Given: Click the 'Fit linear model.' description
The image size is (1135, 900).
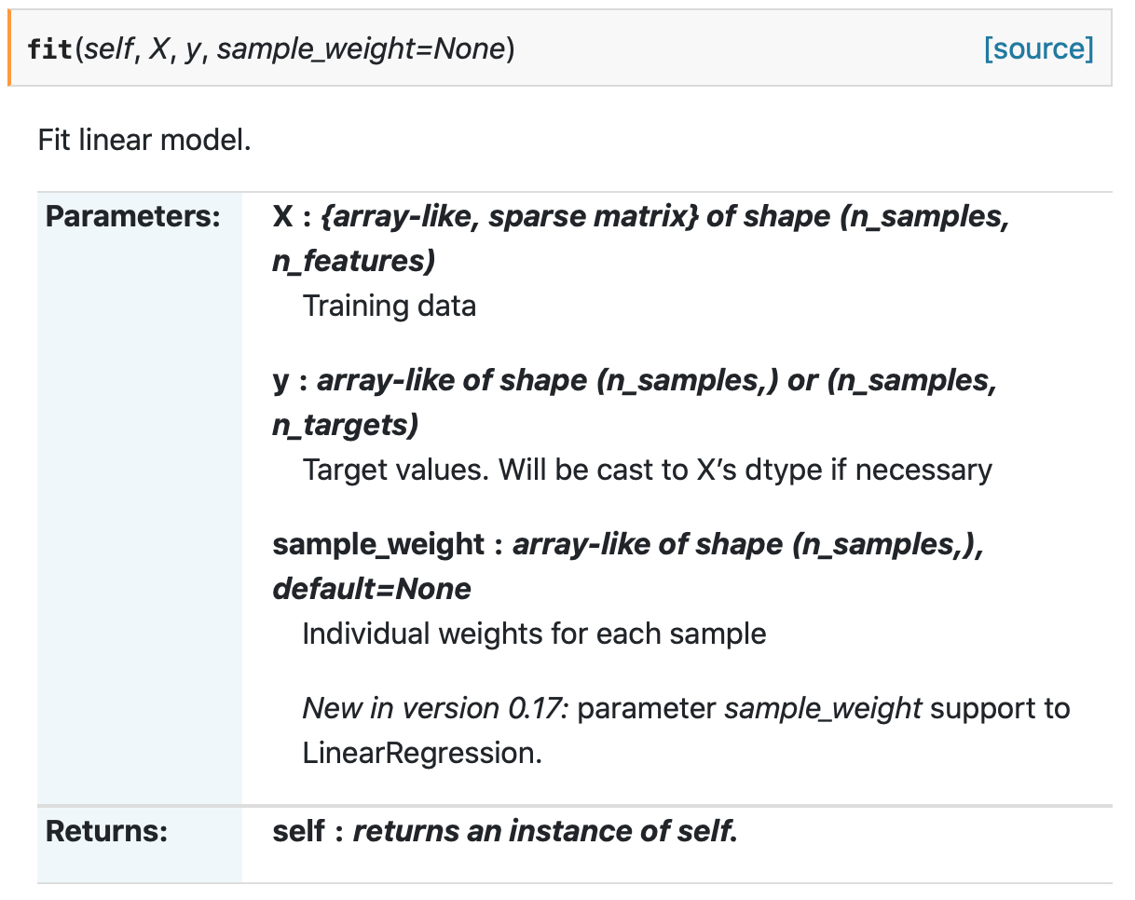Looking at the screenshot, I should 144,142.
